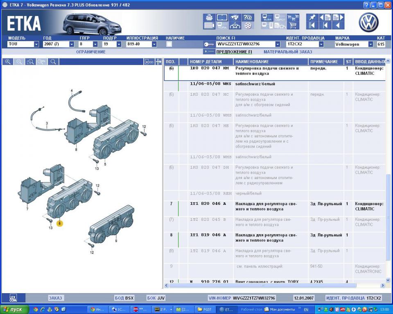Click part number 1T1 819 046 A

(x=208, y=235)
